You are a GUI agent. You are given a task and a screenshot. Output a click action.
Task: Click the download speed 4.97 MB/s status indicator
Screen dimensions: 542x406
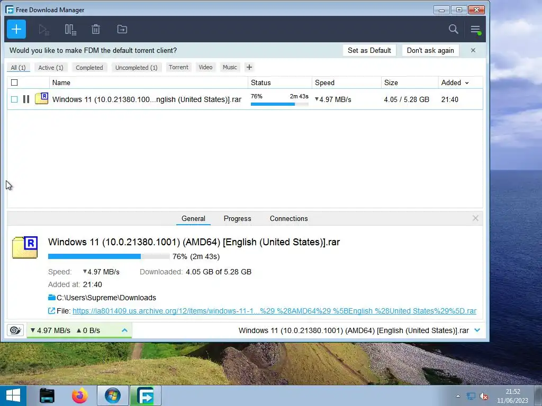[50, 330]
